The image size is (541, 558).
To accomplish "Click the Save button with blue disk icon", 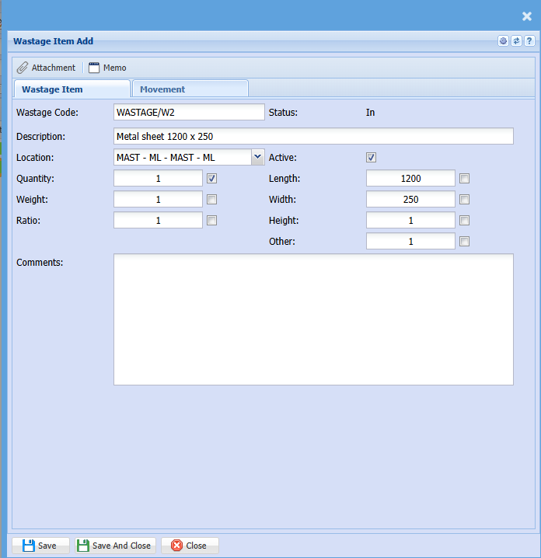I will point(40,546).
